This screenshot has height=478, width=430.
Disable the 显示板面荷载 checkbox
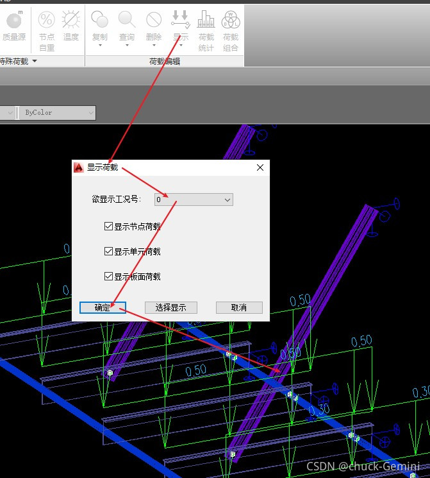pos(108,277)
